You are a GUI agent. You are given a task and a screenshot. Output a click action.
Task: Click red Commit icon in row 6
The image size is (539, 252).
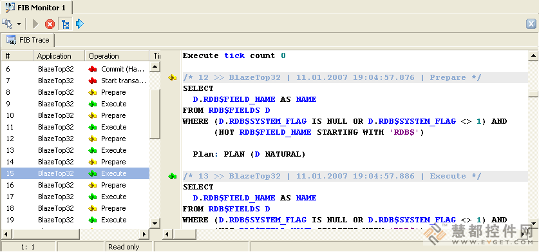93,69
